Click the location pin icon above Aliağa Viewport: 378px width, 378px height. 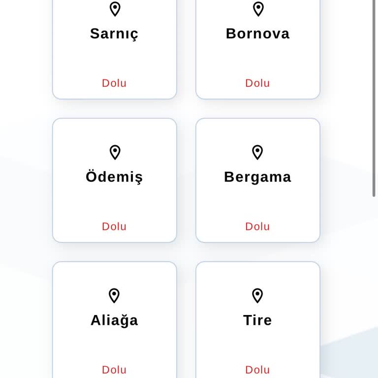[x=115, y=295]
